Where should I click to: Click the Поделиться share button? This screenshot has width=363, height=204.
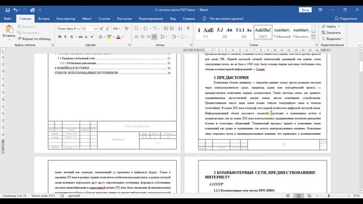click(x=345, y=19)
